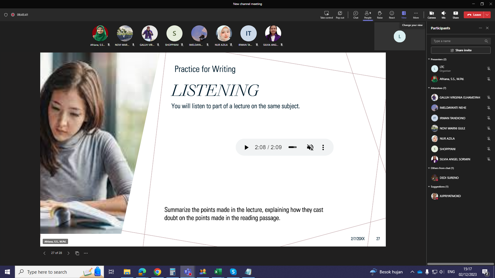This screenshot has height=278, width=495.
Task: Collapse the Attendees (7) section
Action: click(429, 88)
